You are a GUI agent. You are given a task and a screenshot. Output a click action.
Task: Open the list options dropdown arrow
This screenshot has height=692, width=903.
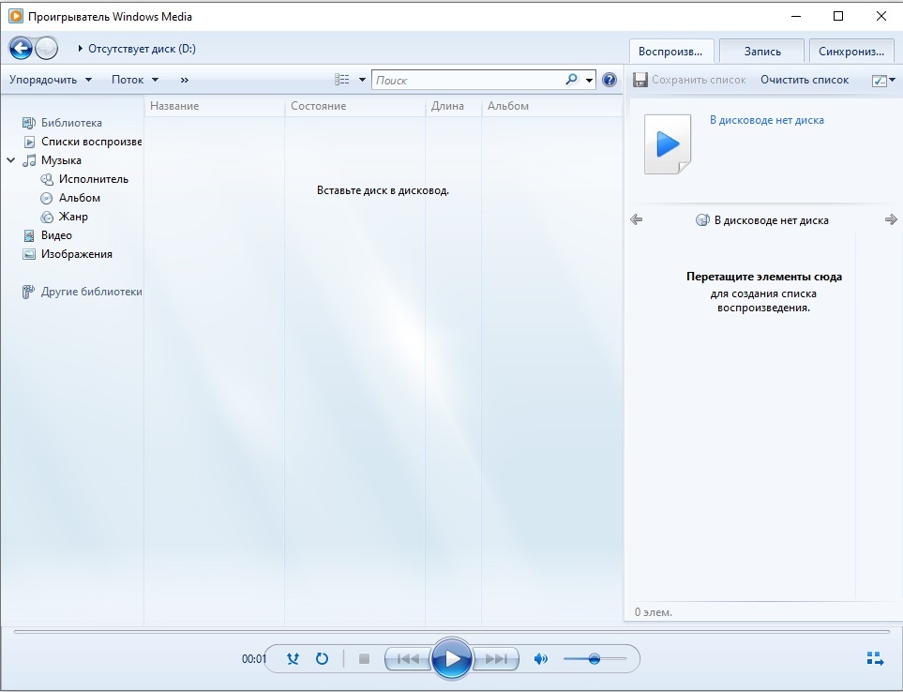pos(892,80)
